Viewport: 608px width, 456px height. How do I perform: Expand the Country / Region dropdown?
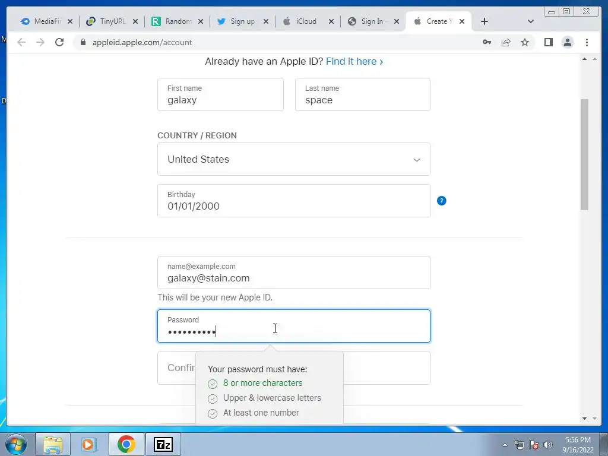pyautogui.click(x=293, y=159)
